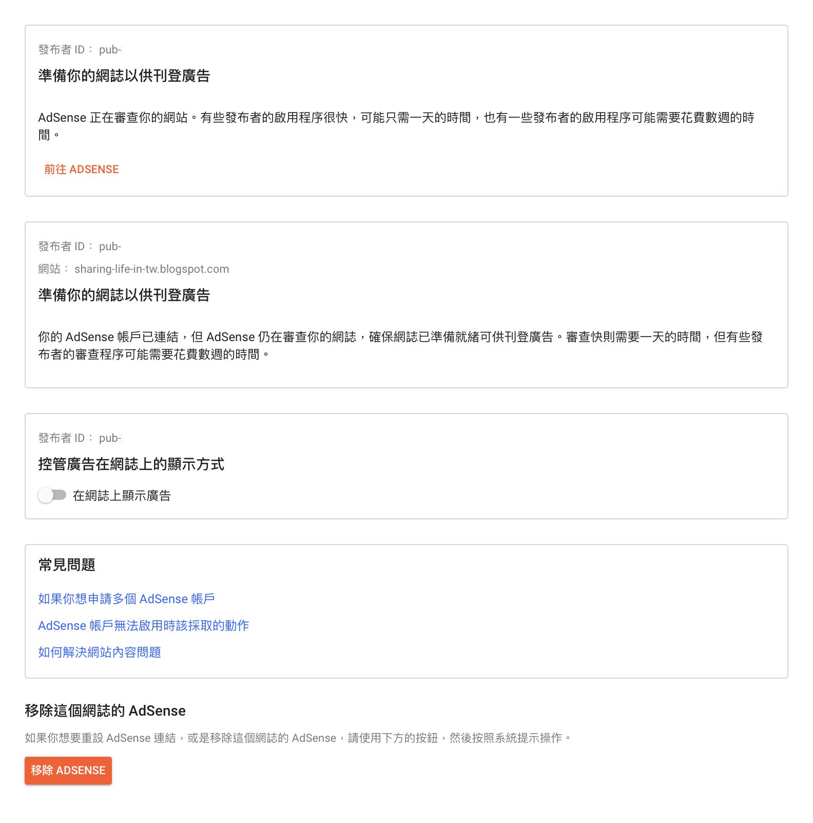Screen dimensions: 813x823
Task: Click the description starting 如果你想要重設 AdSense 連結
Action: coord(298,738)
